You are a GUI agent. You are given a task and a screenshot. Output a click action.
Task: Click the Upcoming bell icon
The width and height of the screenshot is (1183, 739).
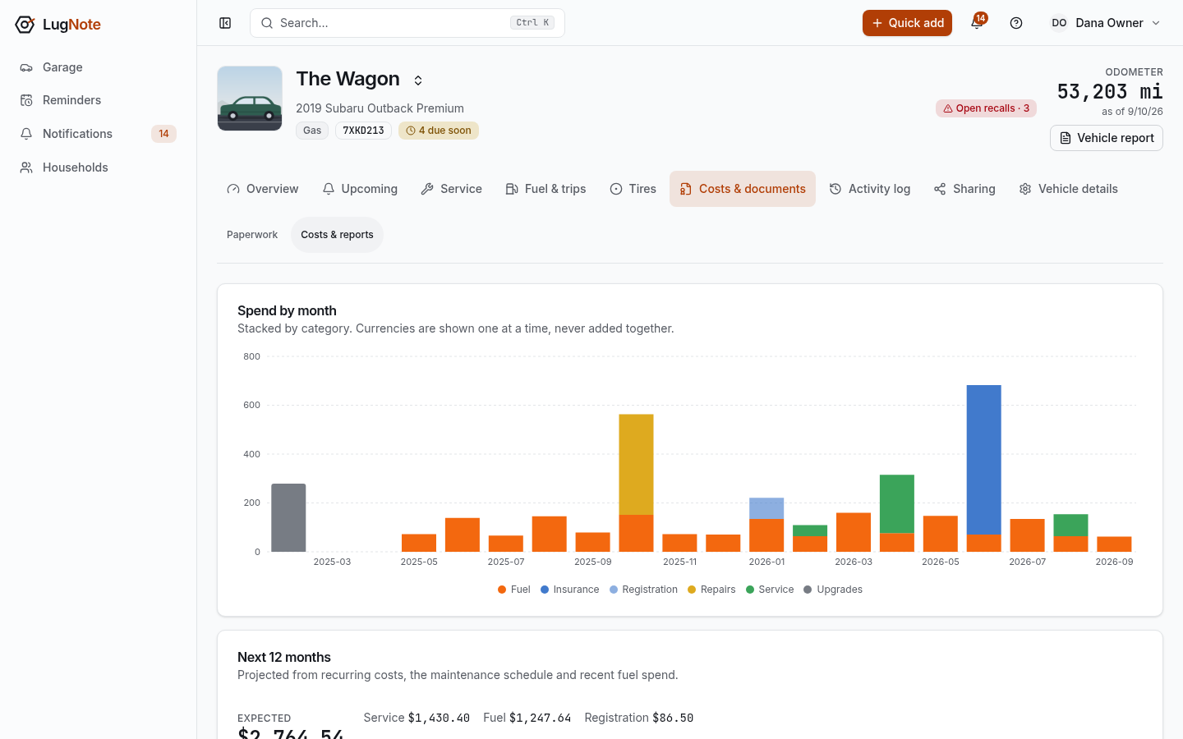(329, 189)
